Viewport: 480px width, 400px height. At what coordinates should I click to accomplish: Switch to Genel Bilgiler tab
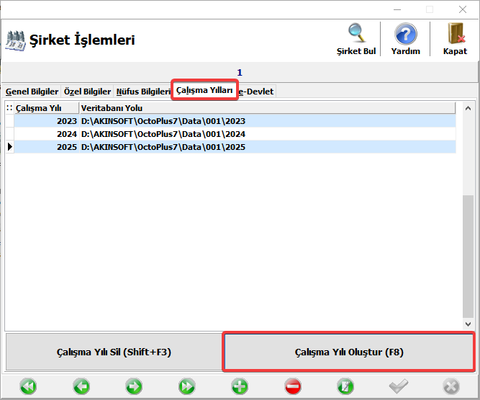(x=32, y=92)
